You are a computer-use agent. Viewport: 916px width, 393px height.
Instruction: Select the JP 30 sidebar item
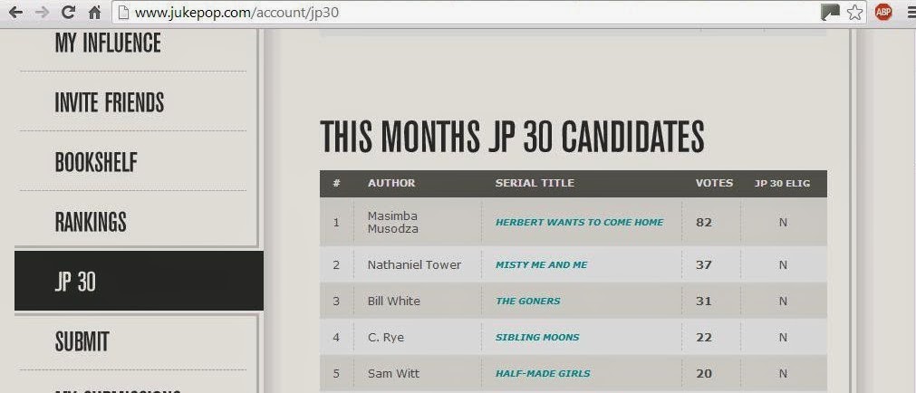click(139, 282)
